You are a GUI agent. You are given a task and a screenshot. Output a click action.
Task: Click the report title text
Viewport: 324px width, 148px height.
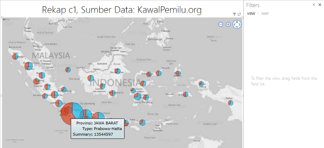122,10
